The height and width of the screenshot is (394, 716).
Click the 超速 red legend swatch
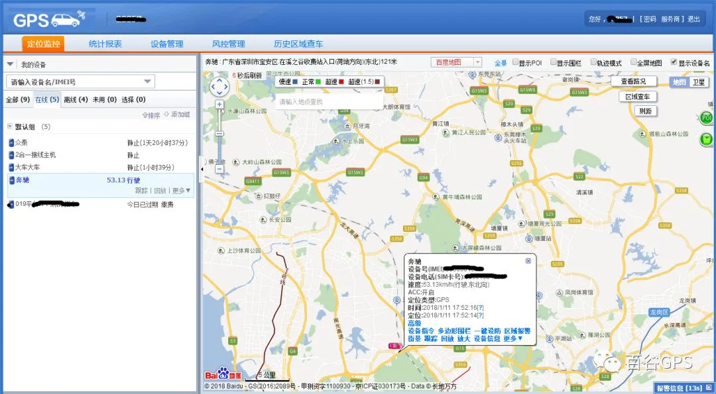(x=341, y=82)
